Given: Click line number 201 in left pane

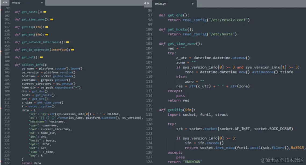Looking at the screenshot, I should (x=7, y=65).
